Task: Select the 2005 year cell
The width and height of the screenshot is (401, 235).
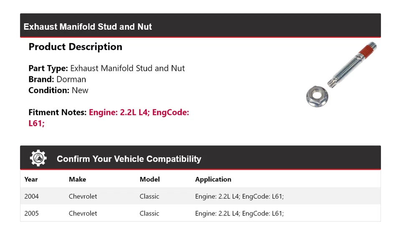Action: click(31, 213)
